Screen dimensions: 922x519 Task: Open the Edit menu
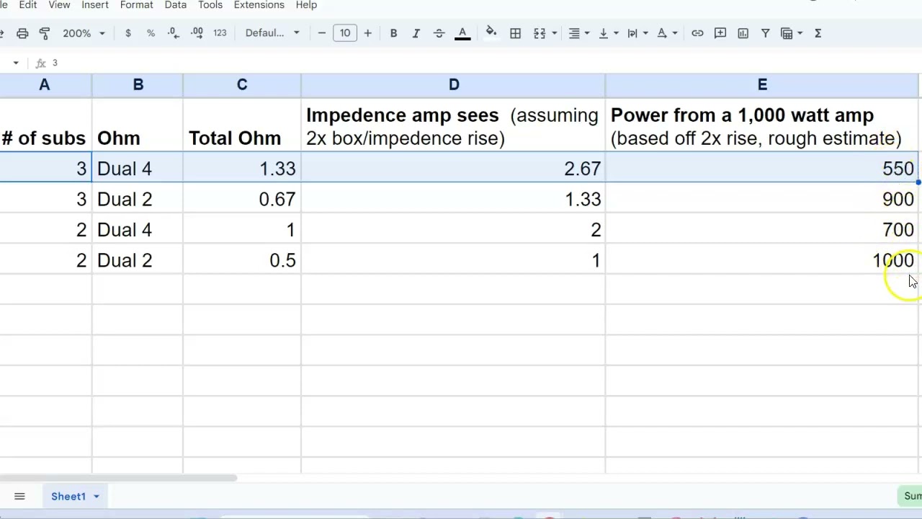click(x=28, y=5)
